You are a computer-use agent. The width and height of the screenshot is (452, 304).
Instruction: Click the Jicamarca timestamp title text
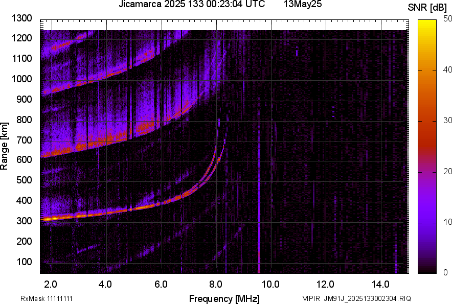point(192,4)
